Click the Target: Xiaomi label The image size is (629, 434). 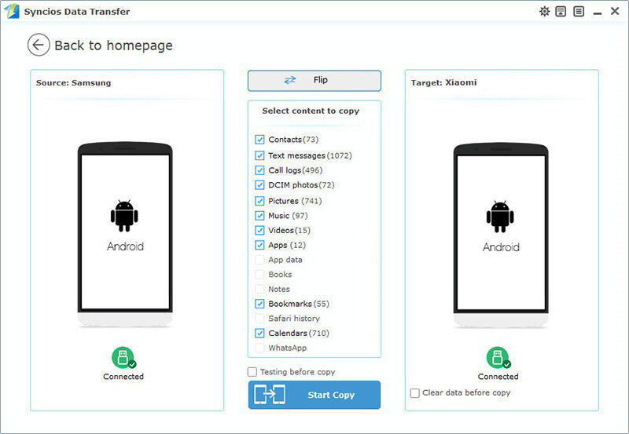[443, 82]
